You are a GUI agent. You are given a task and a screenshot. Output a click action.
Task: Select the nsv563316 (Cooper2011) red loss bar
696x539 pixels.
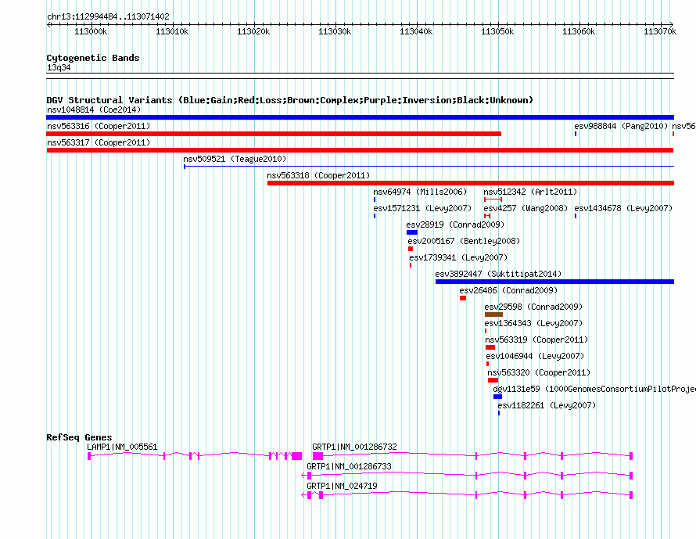coord(274,134)
